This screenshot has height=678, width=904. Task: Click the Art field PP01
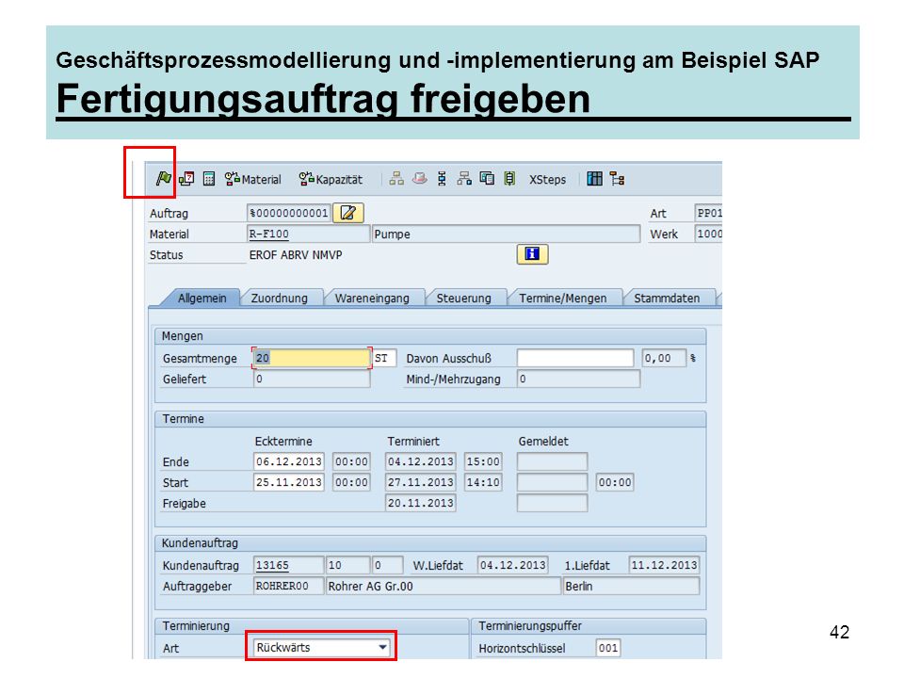click(x=708, y=214)
